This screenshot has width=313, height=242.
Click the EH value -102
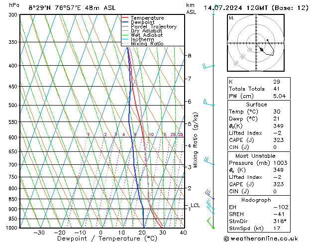(x=281, y=207)
